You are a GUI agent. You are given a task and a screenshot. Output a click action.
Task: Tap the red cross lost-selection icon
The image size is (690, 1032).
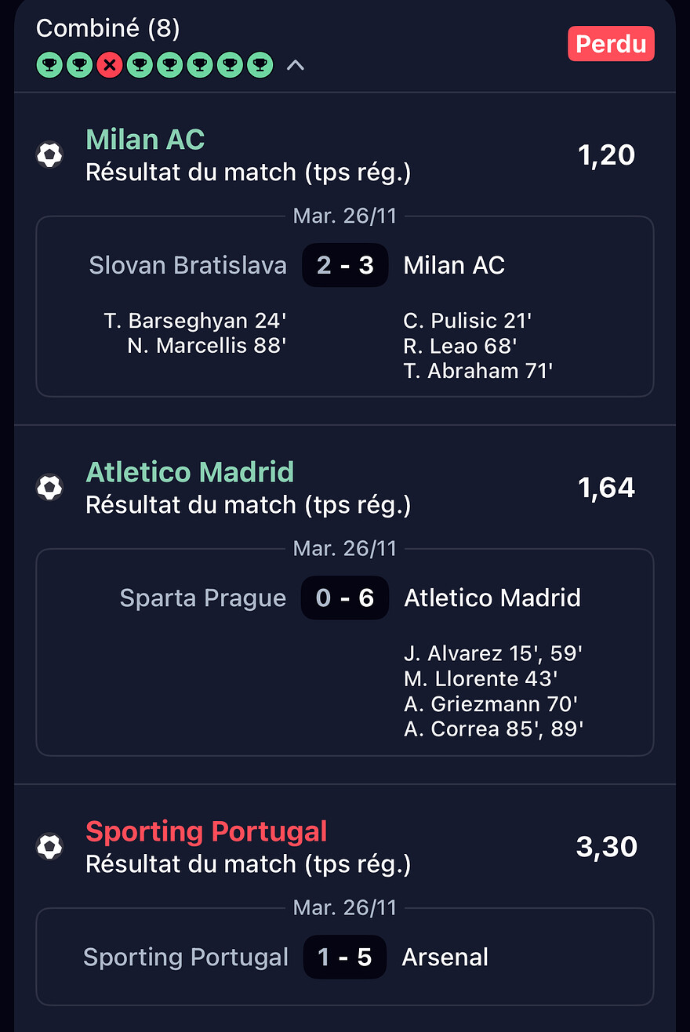tap(110, 66)
